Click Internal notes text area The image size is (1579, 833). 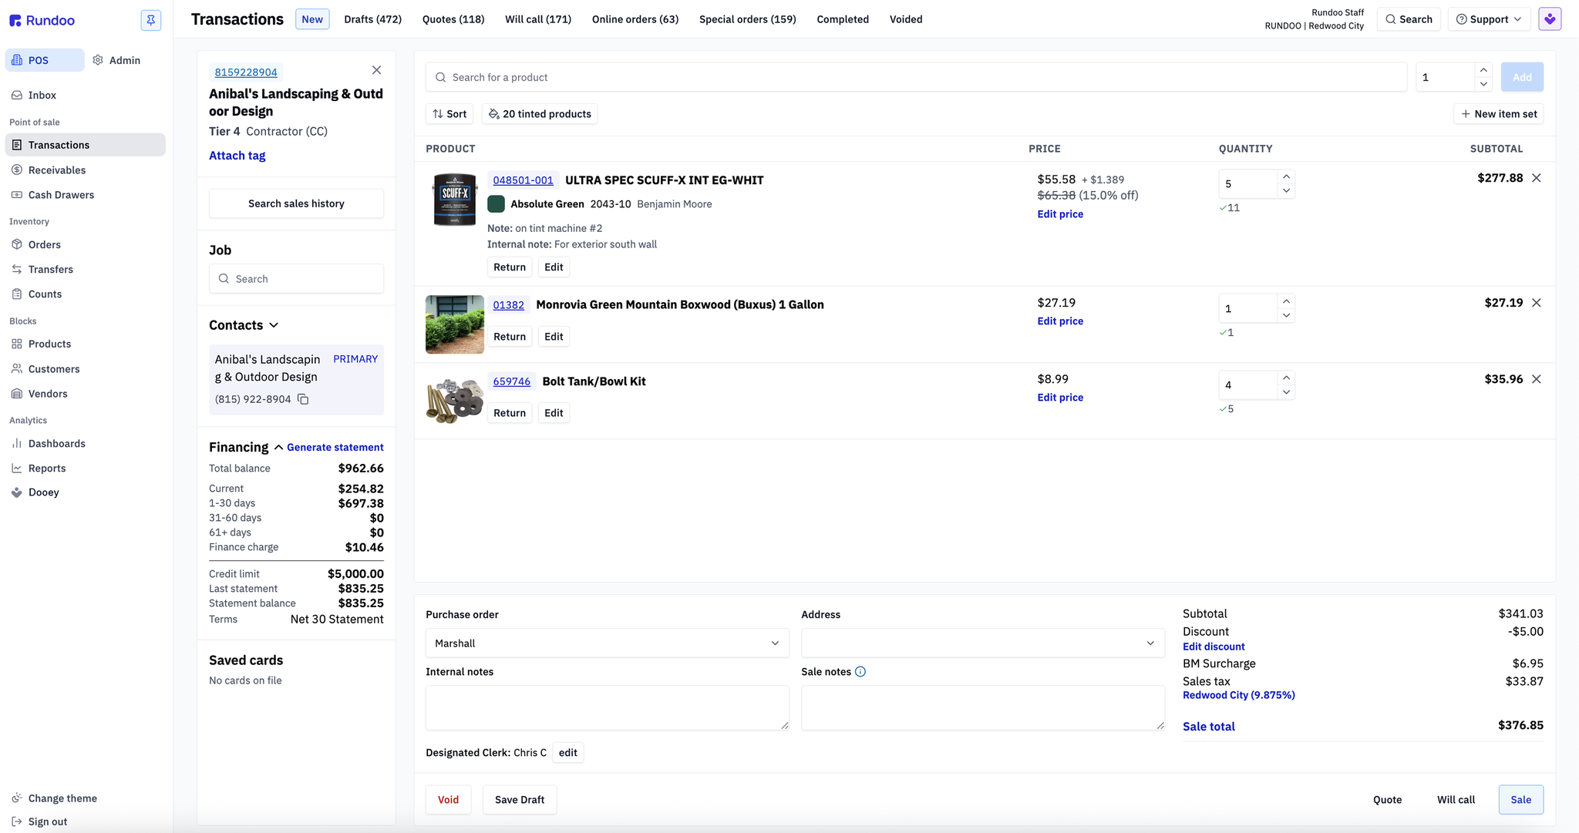pos(607,707)
